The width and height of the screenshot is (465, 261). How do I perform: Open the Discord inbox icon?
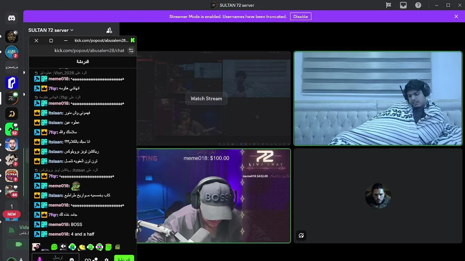(403, 5)
